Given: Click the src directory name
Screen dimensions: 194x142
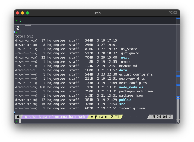Looking at the screenshot, I should click(122, 104).
